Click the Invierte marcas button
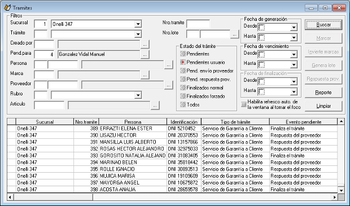350x206 pixels. pos(323,52)
